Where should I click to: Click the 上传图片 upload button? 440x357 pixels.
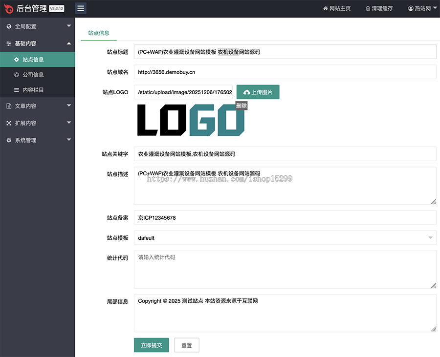[x=258, y=92]
